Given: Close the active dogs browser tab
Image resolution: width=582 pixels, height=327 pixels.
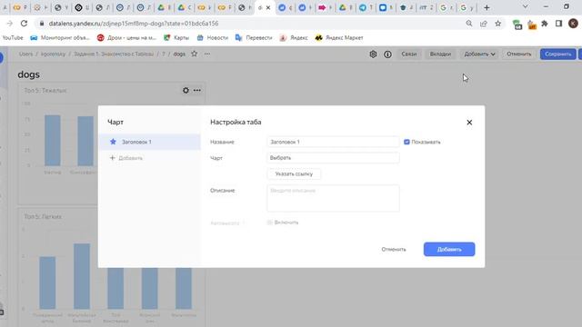Looking at the screenshot, I should (x=268, y=7).
